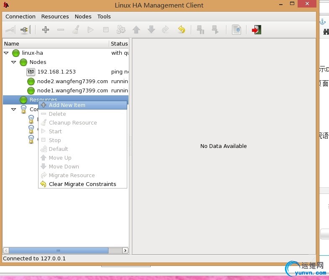Click running status of node1.wangfeng7399.com
Viewport: 329px width, 280px height.
coord(120,90)
